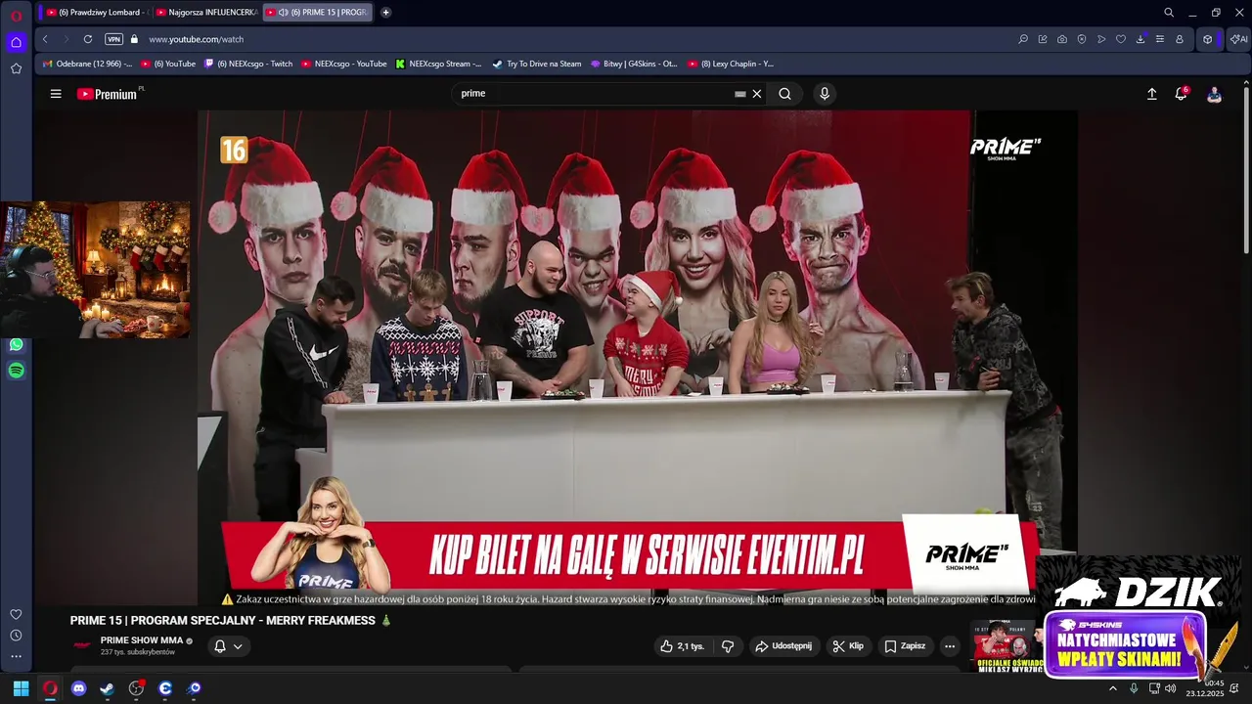
Task: Clear the YouTube search text
Action: pyautogui.click(x=757, y=94)
